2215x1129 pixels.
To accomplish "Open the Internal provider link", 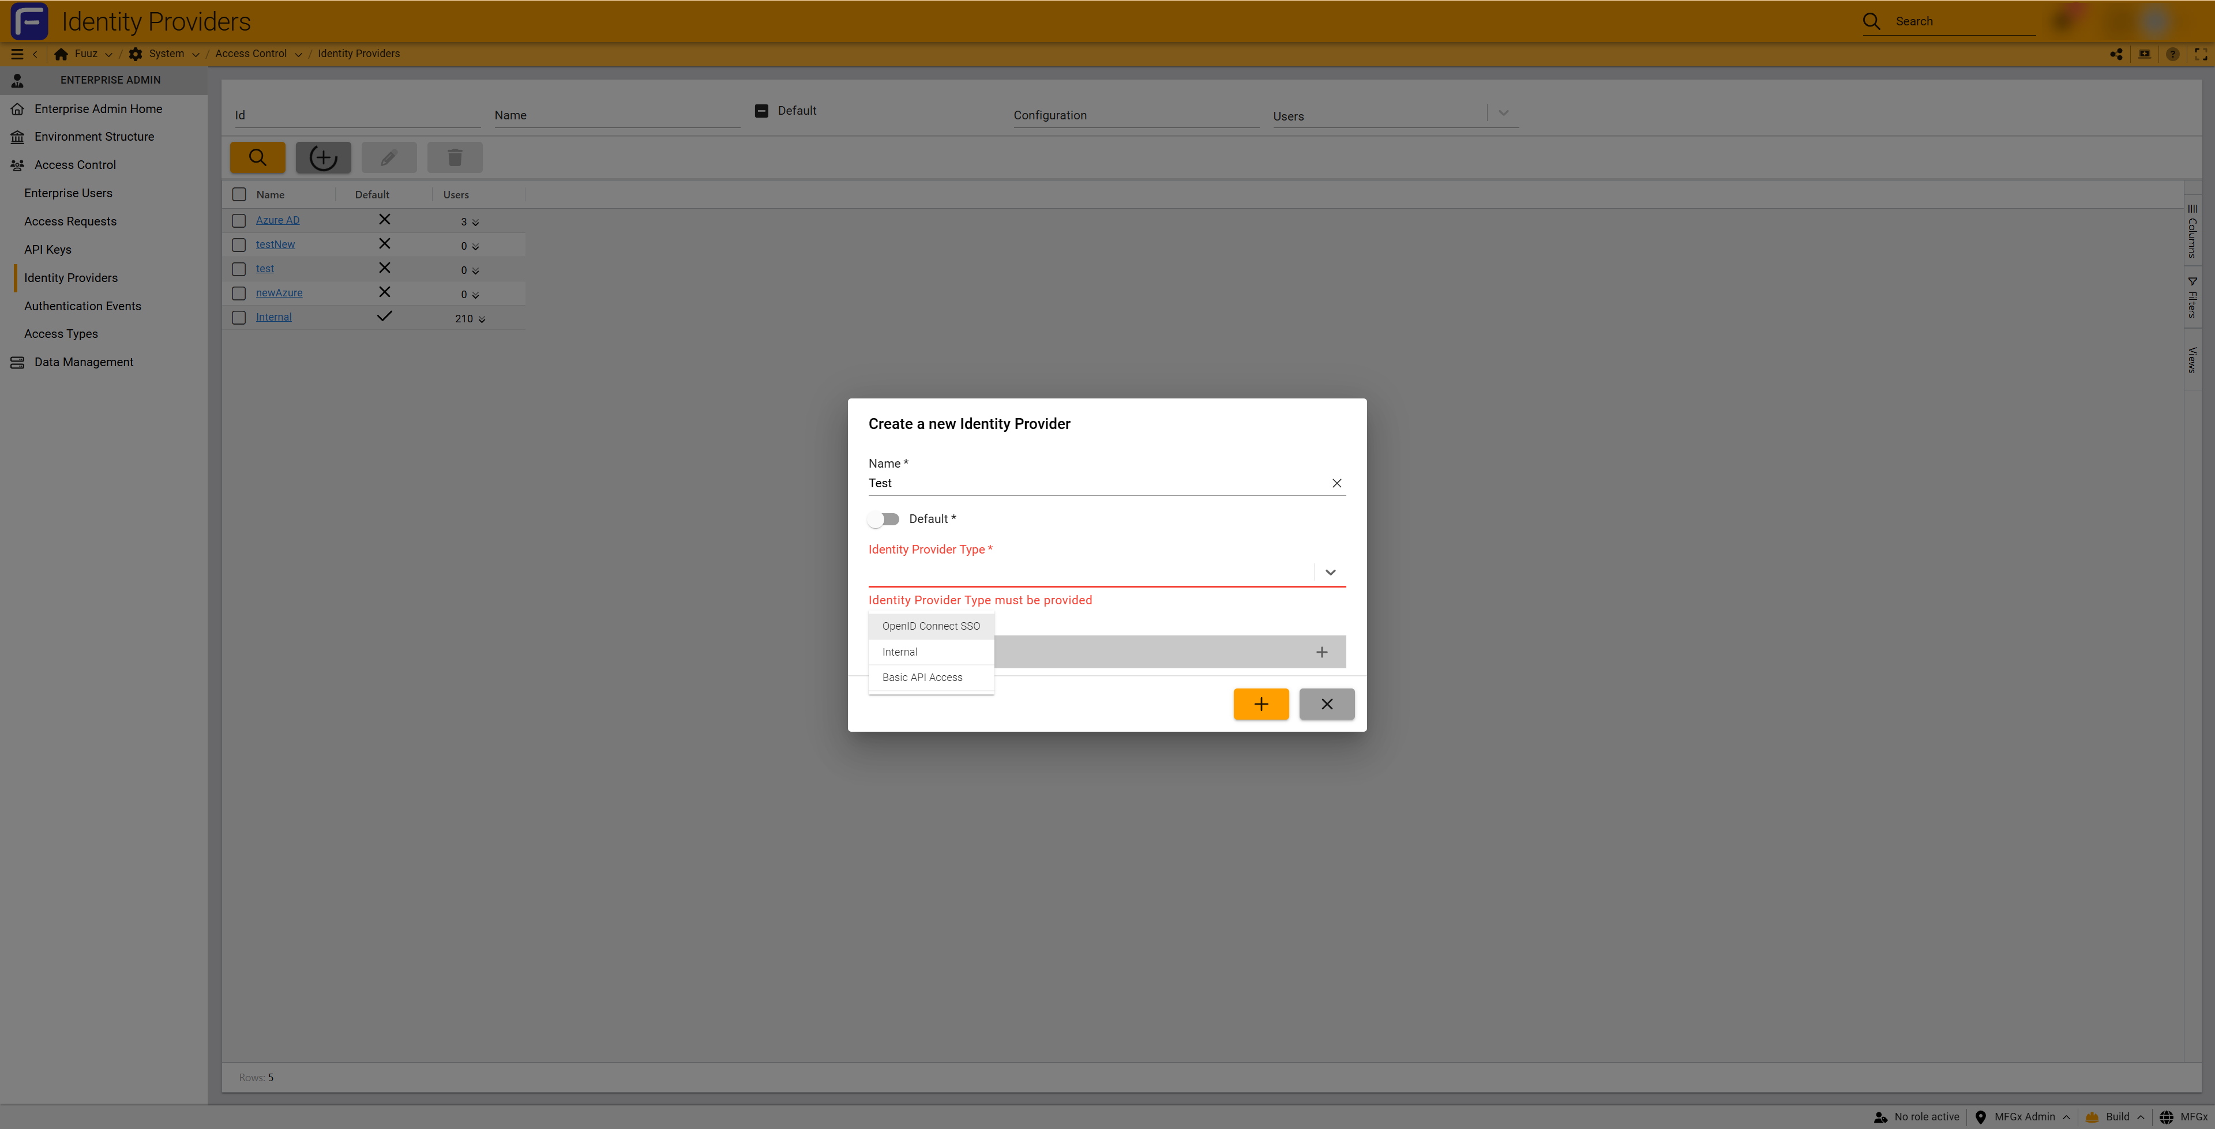I will click(273, 317).
